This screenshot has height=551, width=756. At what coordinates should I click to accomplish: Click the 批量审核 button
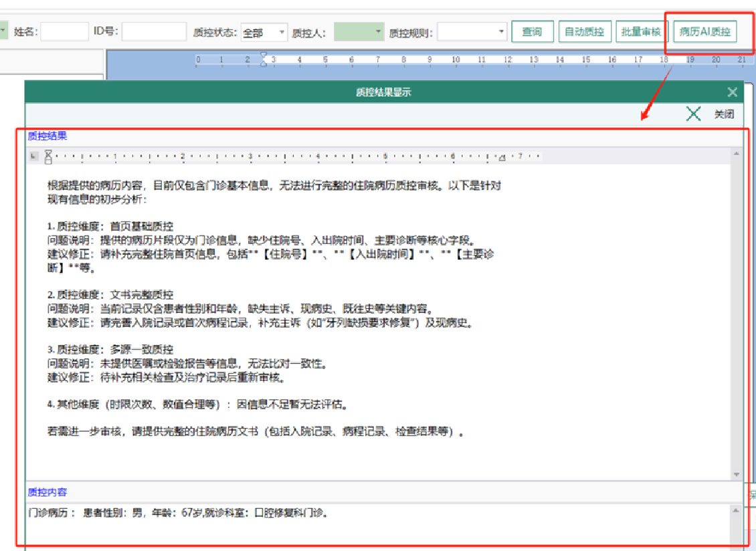tap(641, 31)
